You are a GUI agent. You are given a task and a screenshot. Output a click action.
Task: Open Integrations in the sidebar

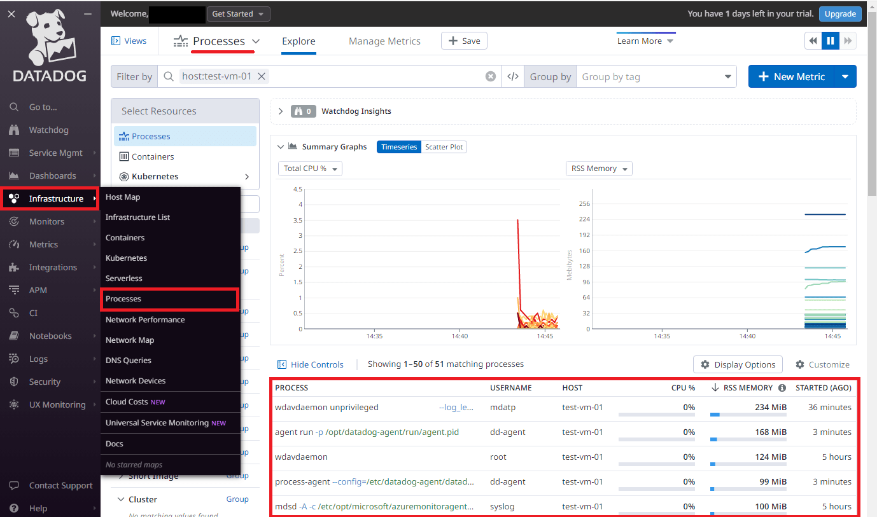pyautogui.click(x=53, y=267)
